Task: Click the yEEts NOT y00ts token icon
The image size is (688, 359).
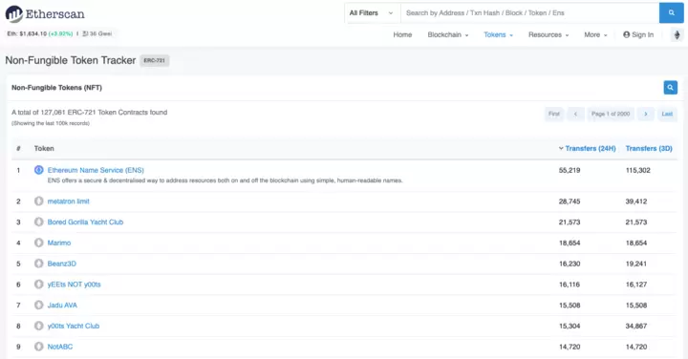Action: click(38, 284)
